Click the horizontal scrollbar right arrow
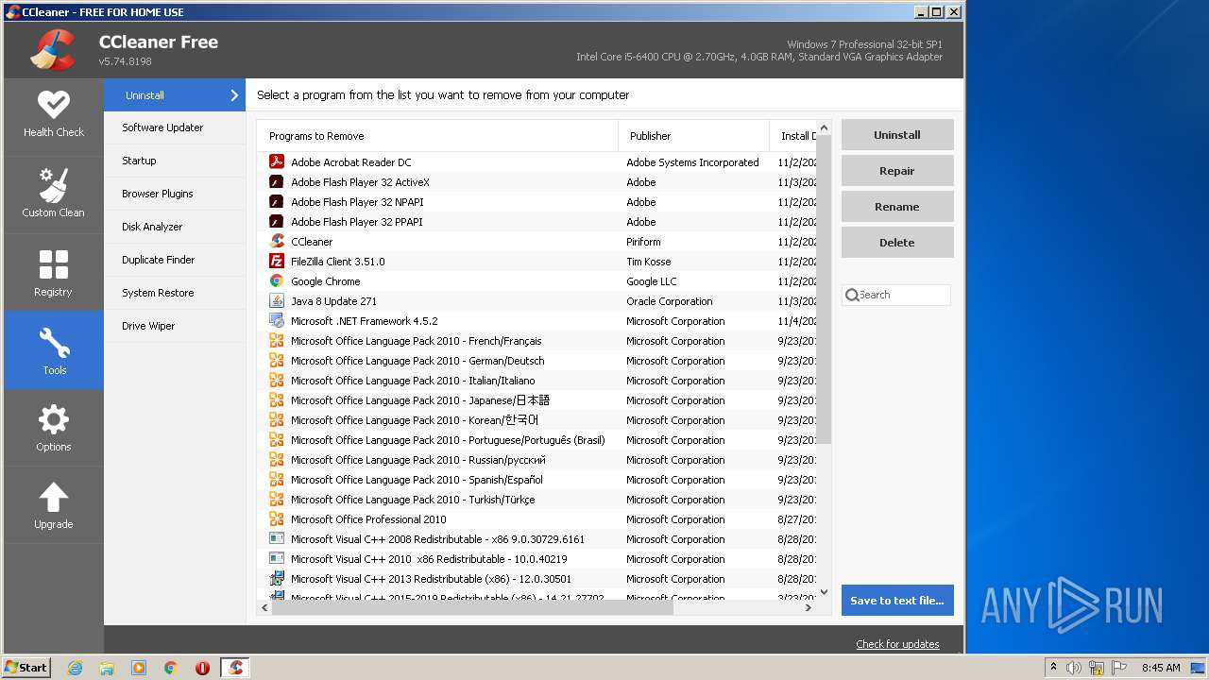 pyautogui.click(x=809, y=608)
